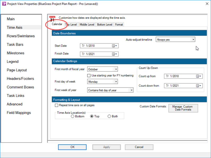The image size is (211, 158).
Task: Switch to the Calendar tab
Action: (57, 24)
